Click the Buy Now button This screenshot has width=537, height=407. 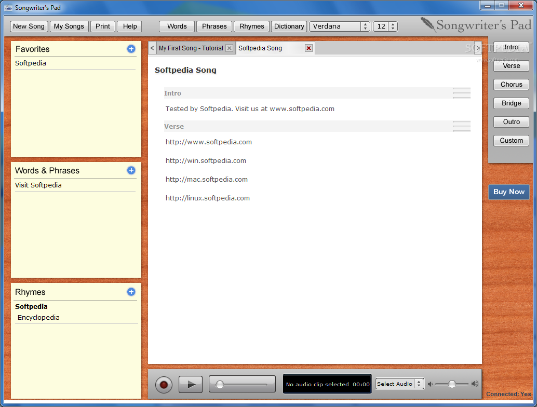point(509,192)
